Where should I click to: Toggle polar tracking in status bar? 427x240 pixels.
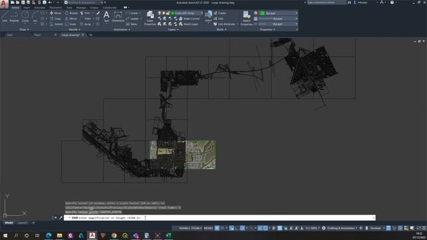coord(242,228)
